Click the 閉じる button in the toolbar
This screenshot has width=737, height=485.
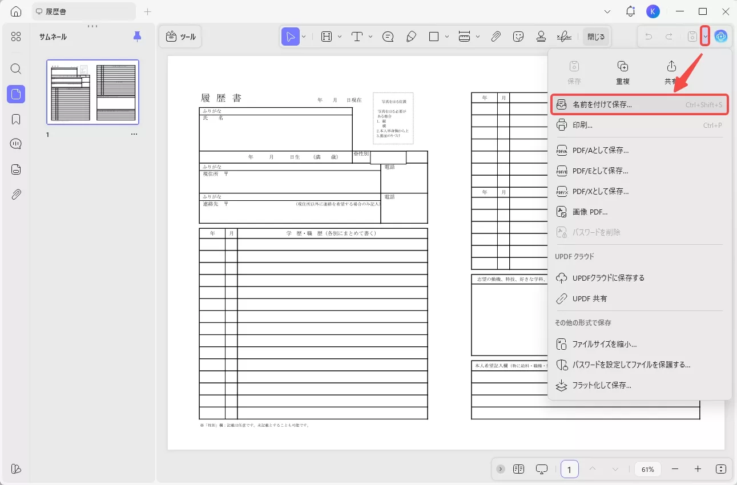click(x=596, y=37)
